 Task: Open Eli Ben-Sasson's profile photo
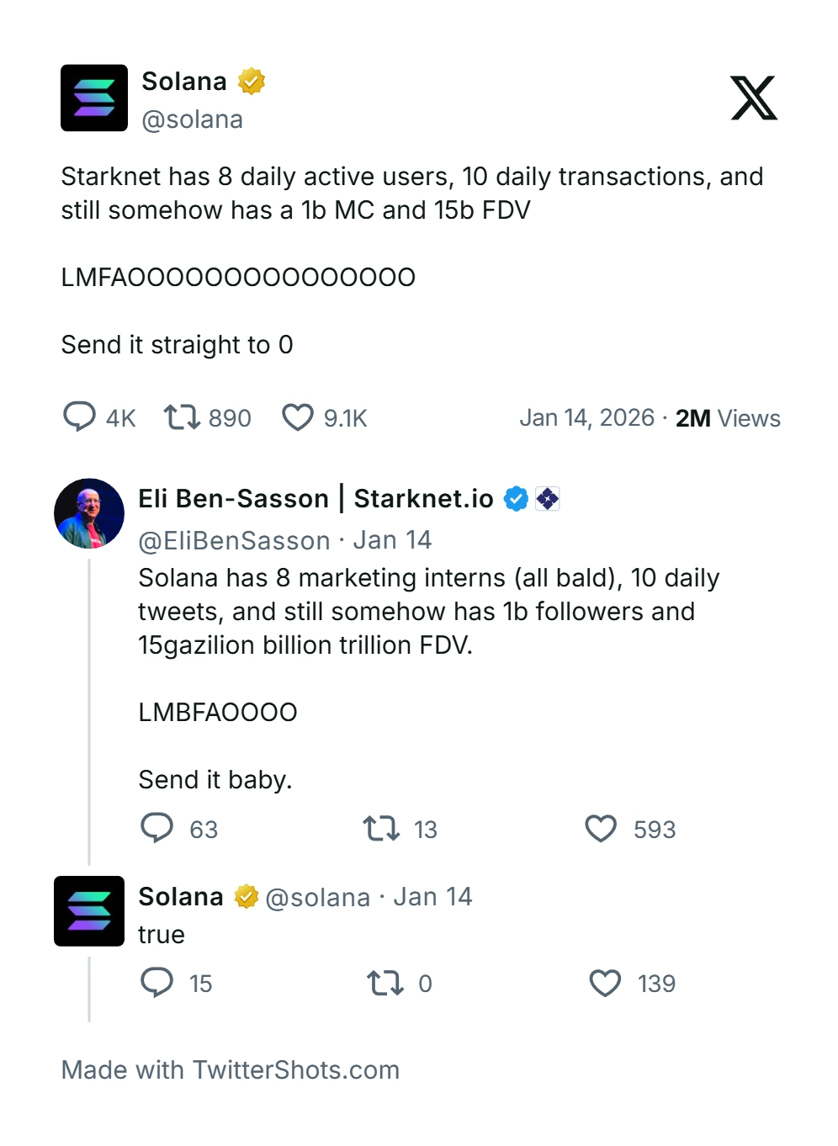[89, 513]
